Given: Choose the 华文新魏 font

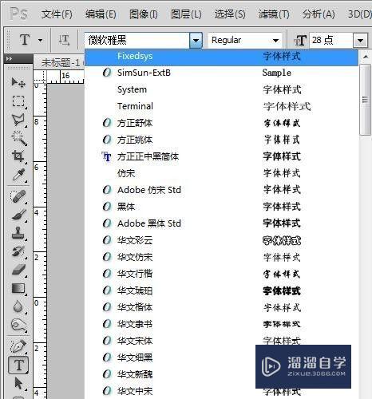Looking at the screenshot, I should [221, 374].
